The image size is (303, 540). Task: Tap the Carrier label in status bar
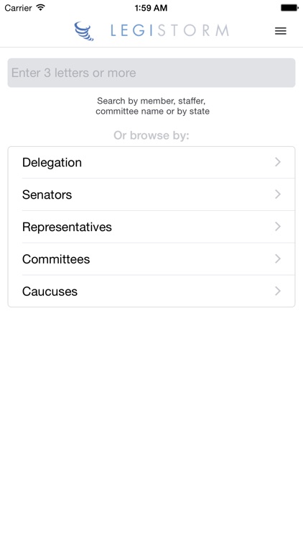(18, 8)
